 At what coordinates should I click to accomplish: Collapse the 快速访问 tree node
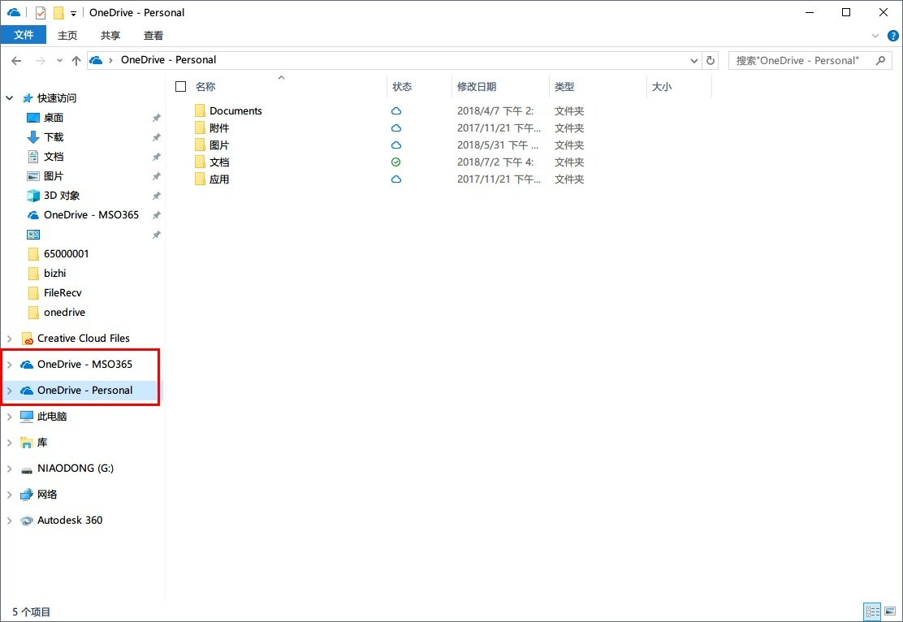click(10, 98)
